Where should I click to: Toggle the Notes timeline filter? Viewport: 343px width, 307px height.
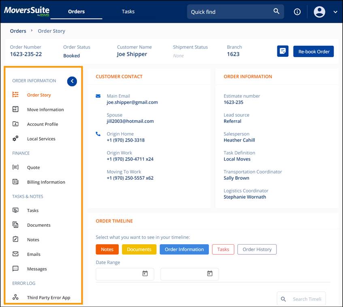[107, 249]
